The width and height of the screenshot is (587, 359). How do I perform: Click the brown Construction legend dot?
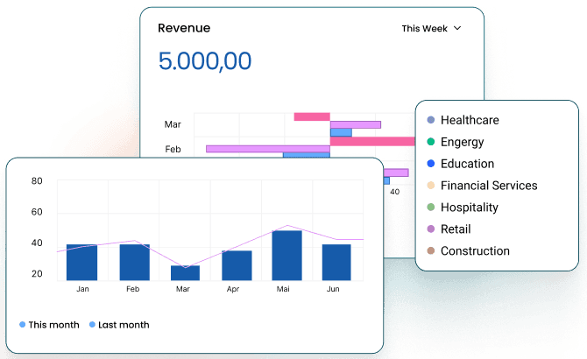pyautogui.click(x=430, y=251)
